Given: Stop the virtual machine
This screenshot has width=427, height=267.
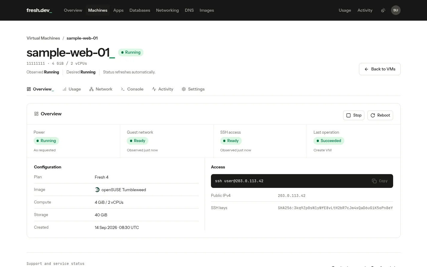Looking at the screenshot, I should coord(354,115).
